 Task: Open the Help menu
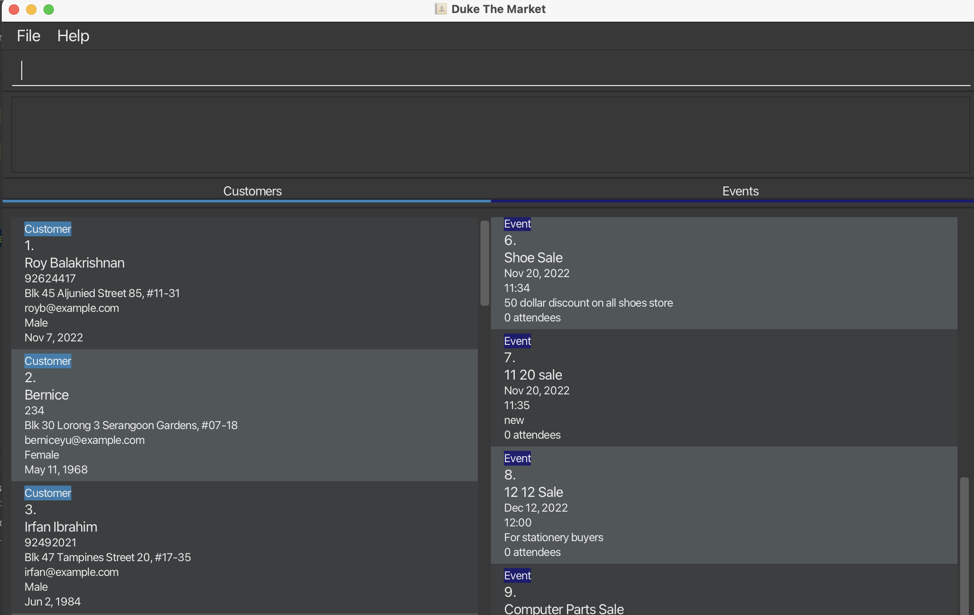coord(73,36)
